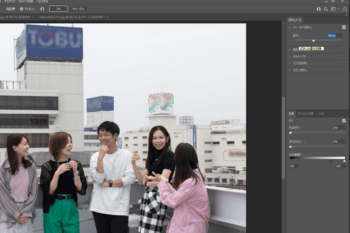Toggle the プレビュー checkbox
350x233 pixels.
tap(22, 8)
